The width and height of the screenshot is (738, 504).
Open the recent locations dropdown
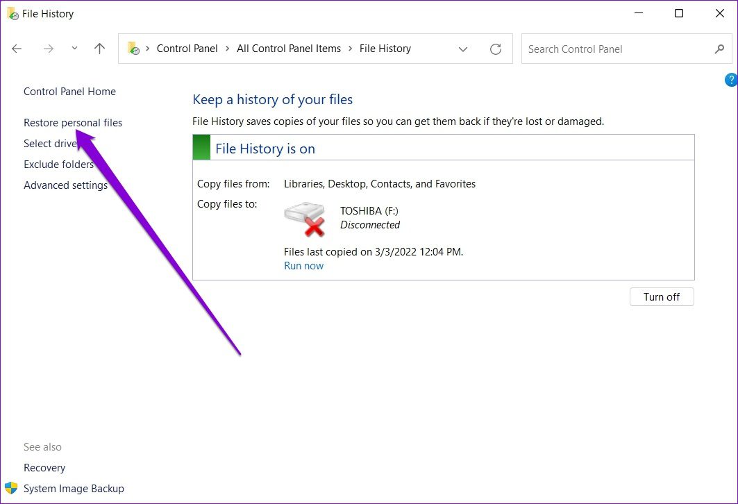click(x=74, y=49)
